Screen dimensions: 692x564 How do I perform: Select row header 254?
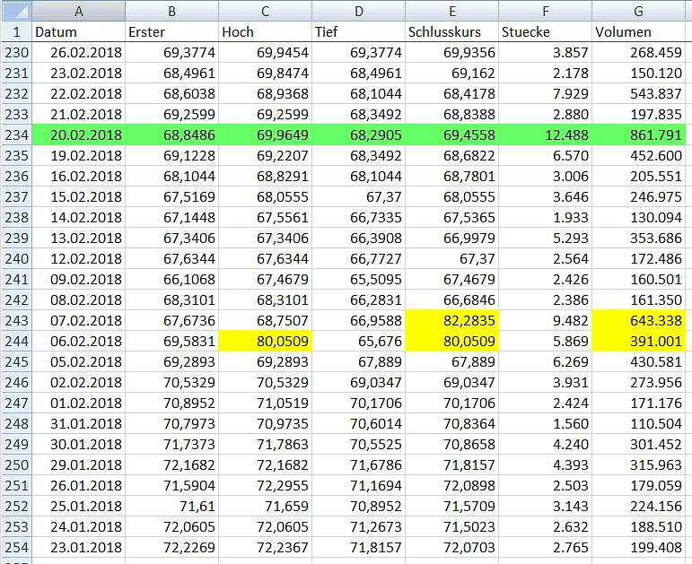17,547
